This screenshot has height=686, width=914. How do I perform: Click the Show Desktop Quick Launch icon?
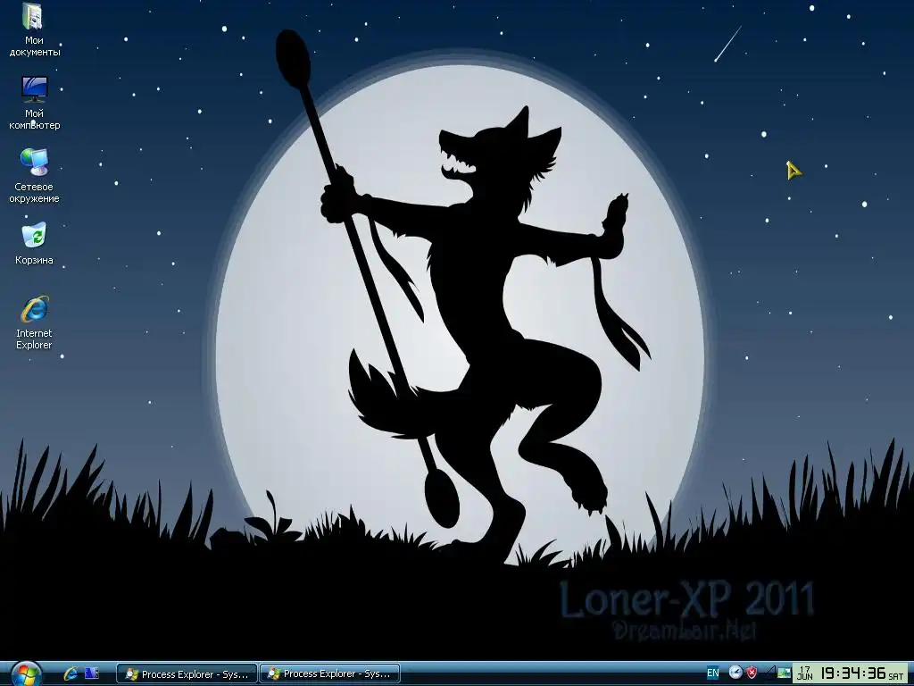92,673
